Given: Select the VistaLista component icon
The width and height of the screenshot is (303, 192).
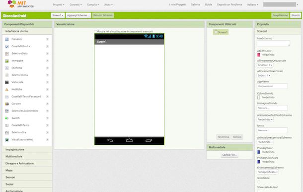Looking at the screenshot, I should 7,82.
